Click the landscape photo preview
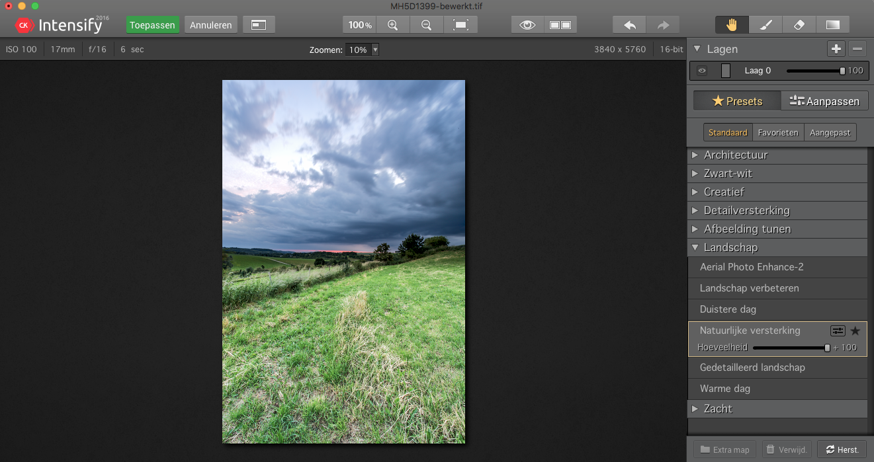 pyautogui.click(x=343, y=262)
